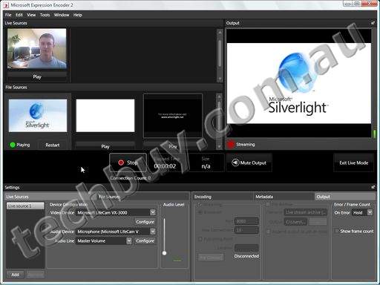
Task: Restart the Silverlight file source
Action: [53, 145]
